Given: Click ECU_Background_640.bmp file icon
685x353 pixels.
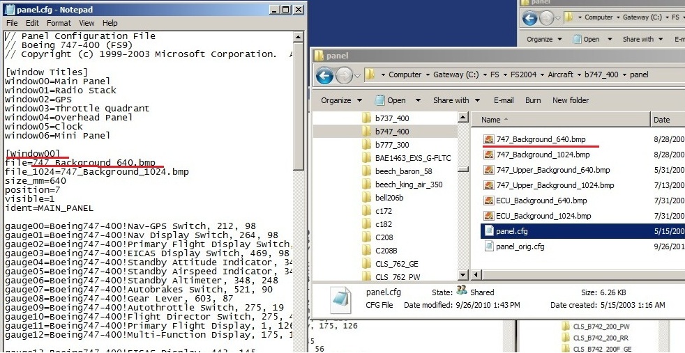Looking at the screenshot, I should point(489,201).
